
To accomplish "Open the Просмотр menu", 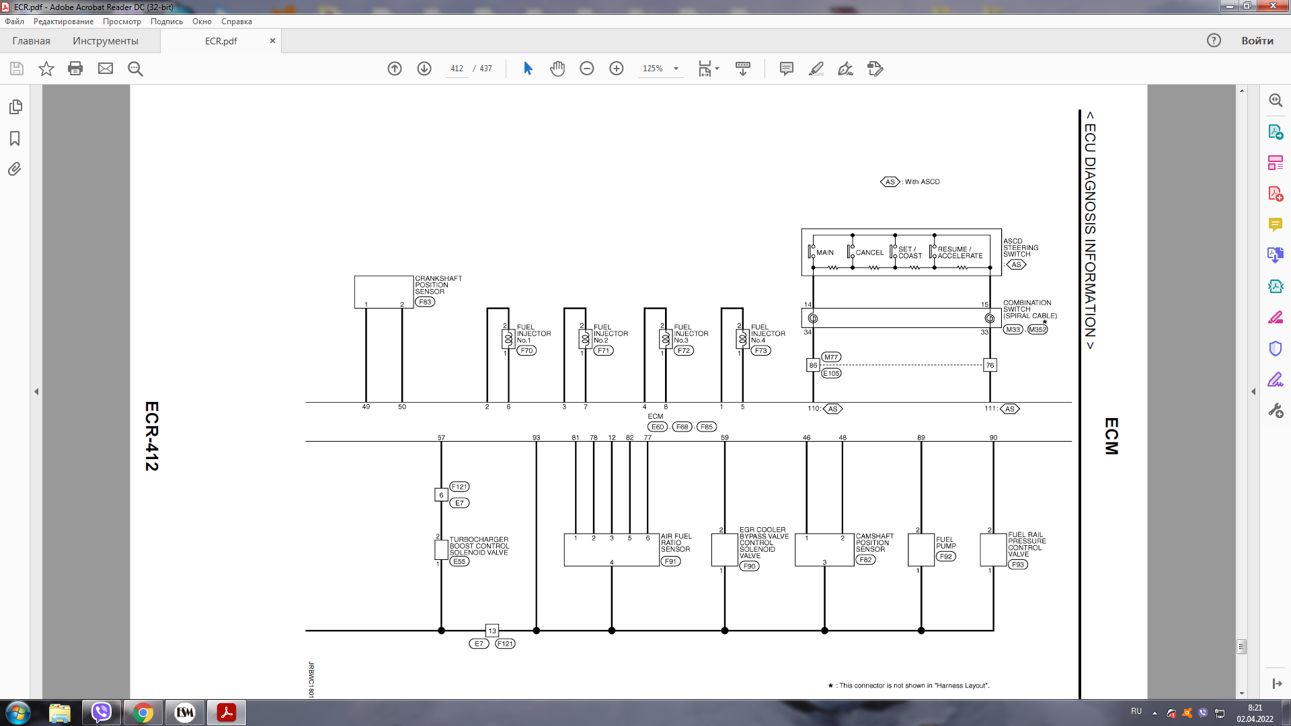I will tap(122, 22).
